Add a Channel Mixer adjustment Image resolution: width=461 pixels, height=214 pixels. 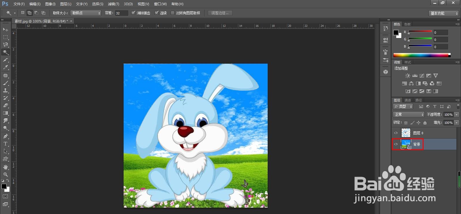click(x=432, y=84)
